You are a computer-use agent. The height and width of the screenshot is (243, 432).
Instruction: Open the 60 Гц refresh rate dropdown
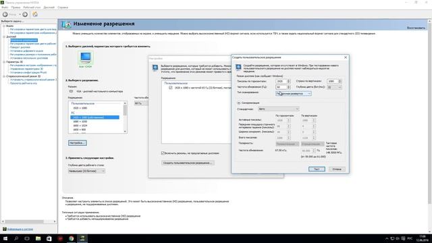pyautogui.click(x=141, y=103)
